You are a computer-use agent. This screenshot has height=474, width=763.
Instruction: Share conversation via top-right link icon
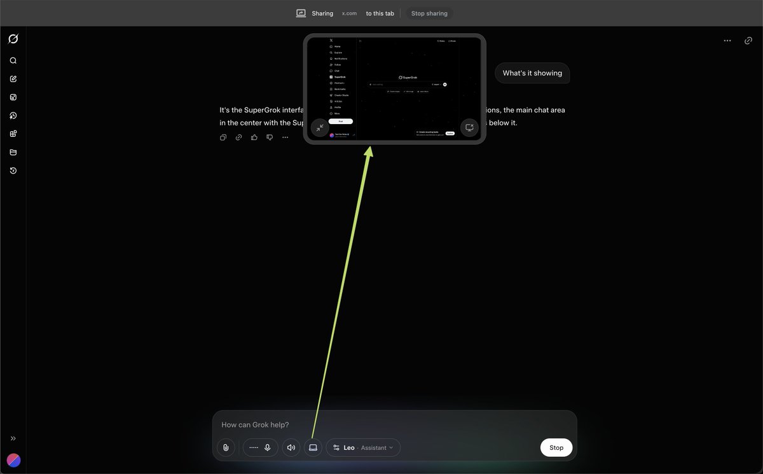(748, 40)
